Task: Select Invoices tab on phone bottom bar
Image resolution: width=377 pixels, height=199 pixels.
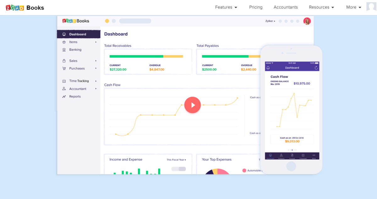Action: pyautogui.click(x=292, y=156)
